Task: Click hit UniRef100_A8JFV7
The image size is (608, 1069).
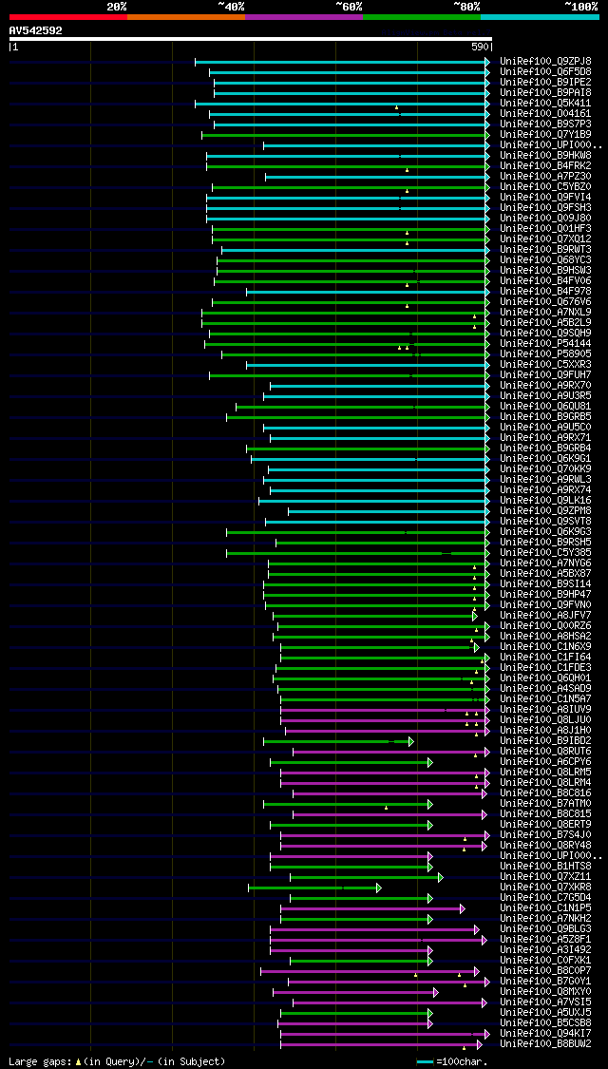Action: 545,616
